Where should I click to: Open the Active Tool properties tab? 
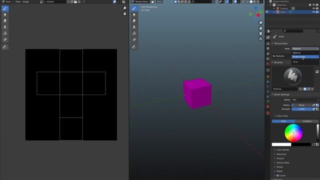(x=268, y=37)
